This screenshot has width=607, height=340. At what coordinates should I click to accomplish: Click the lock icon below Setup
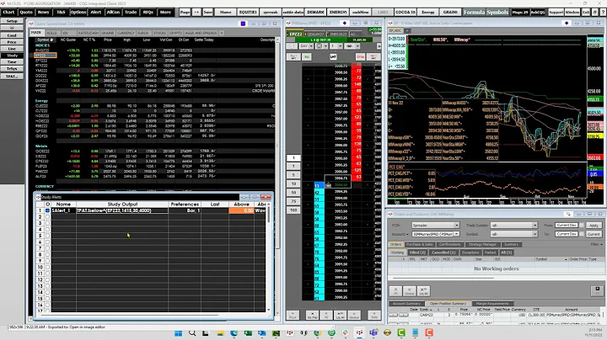[x=12, y=28]
